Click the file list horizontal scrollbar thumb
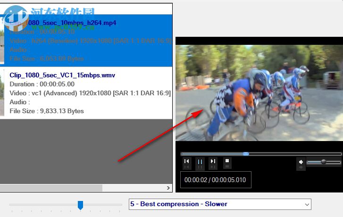This screenshot has height=217, width=343. [x=51, y=188]
